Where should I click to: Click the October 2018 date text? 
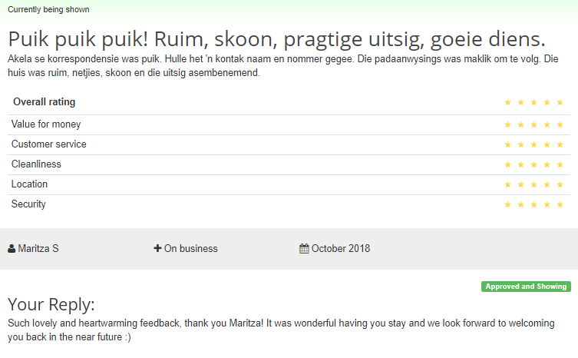[341, 248]
